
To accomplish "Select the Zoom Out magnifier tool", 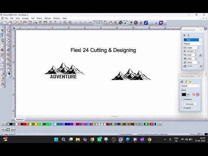I will pyautogui.click(x=8, y=45).
